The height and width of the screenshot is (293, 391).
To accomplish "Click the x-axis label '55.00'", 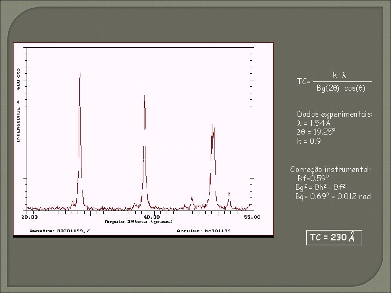I will (252, 217).
